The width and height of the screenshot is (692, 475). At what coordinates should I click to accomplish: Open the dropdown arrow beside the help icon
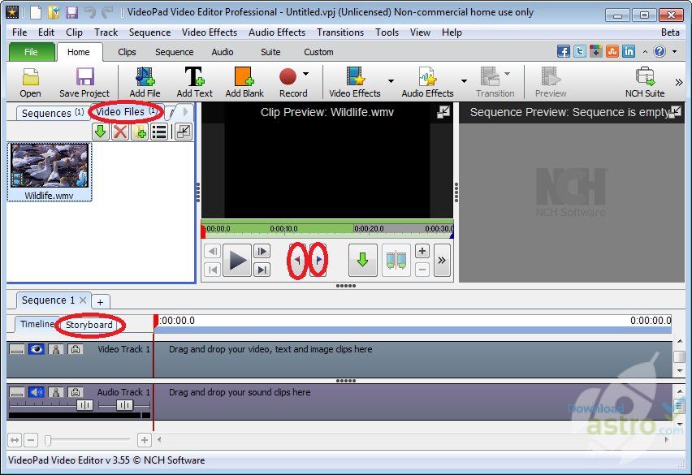674,52
